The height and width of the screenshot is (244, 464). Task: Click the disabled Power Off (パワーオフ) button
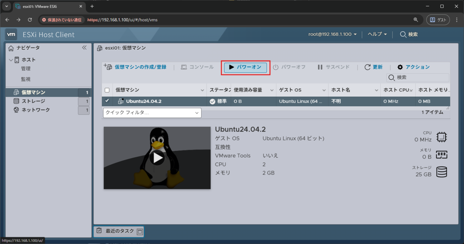pos(289,67)
